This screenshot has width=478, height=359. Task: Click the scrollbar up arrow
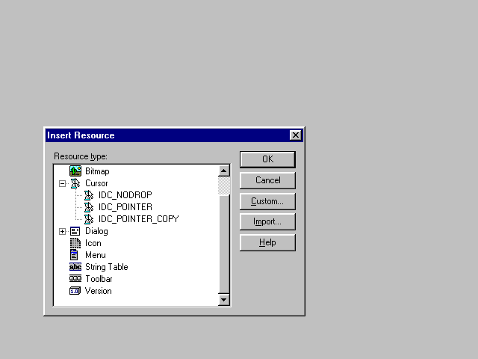[224, 171]
